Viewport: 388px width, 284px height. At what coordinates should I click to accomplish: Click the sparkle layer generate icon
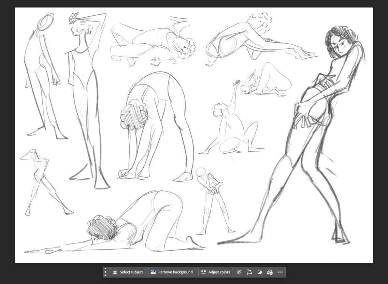(x=239, y=272)
